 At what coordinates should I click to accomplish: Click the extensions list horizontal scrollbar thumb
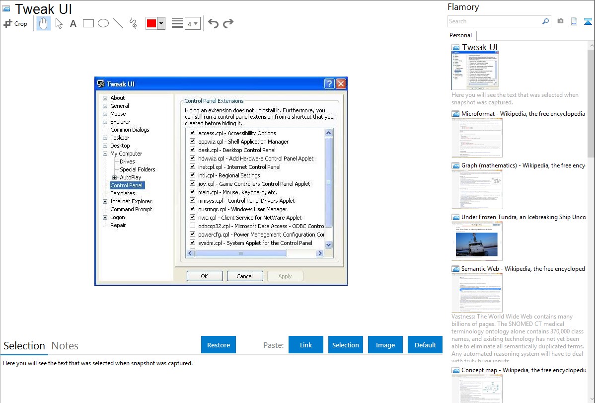(x=240, y=253)
